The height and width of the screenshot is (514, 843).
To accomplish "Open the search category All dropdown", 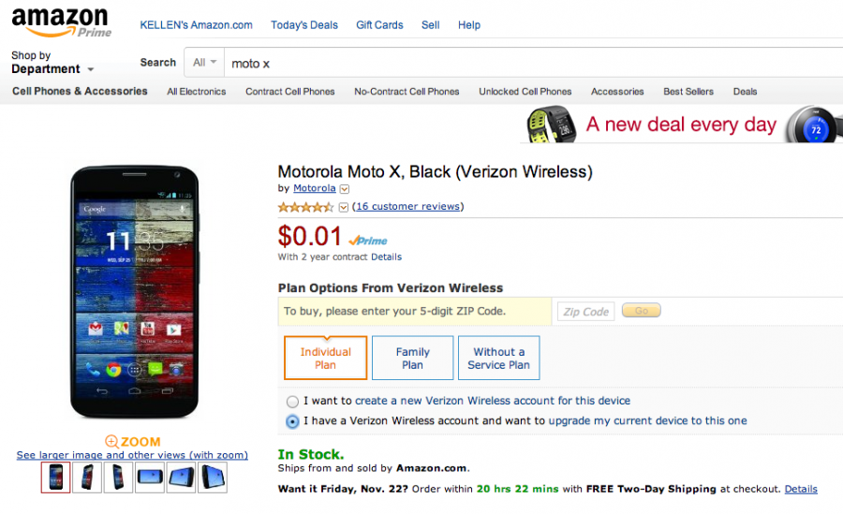I will [x=204, y=63].
